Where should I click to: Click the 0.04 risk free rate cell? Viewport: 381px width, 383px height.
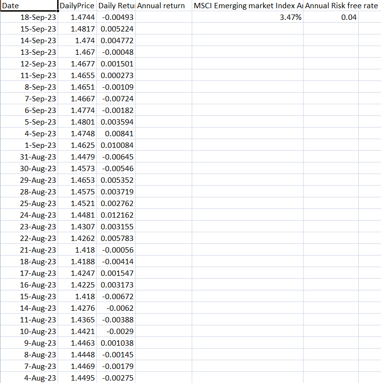331,17
